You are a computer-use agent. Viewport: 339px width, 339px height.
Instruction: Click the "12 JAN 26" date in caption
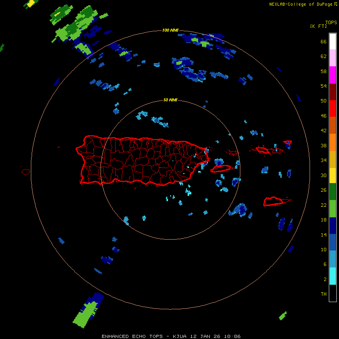[x=206, y=336]
